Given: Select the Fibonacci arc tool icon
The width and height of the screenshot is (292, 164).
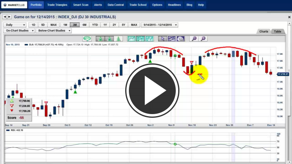Looking at the screenshot, I should pos(181,39).
